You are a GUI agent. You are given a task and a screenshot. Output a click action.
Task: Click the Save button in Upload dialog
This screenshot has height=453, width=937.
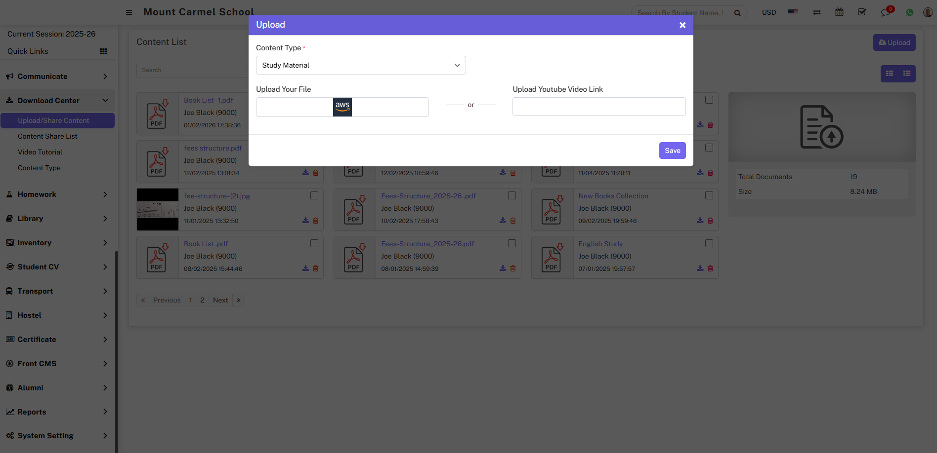pyautogui.click(x=672, y=151)
